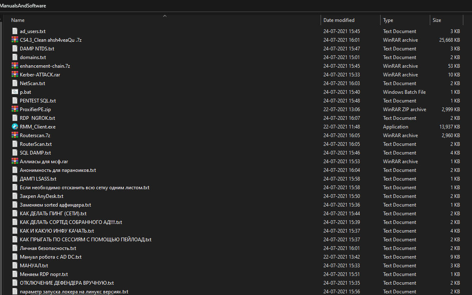Click the sort direction chevron above Name
Screen dimensions: 472x295
tap(165, 16)
